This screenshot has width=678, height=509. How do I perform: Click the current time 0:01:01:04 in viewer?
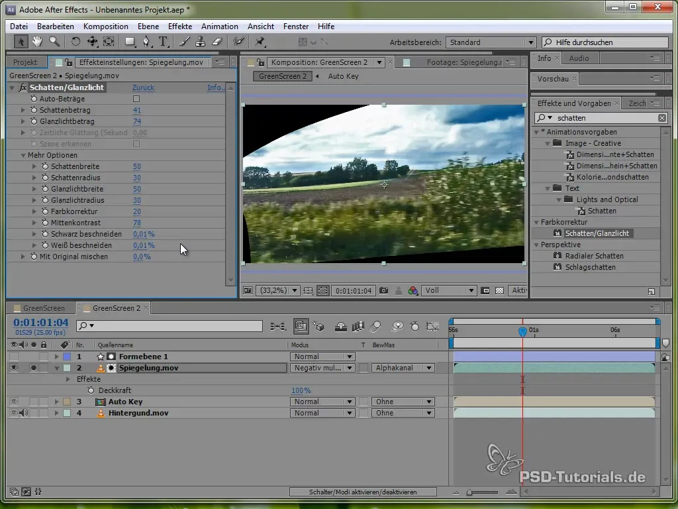[x=354, y=291]
